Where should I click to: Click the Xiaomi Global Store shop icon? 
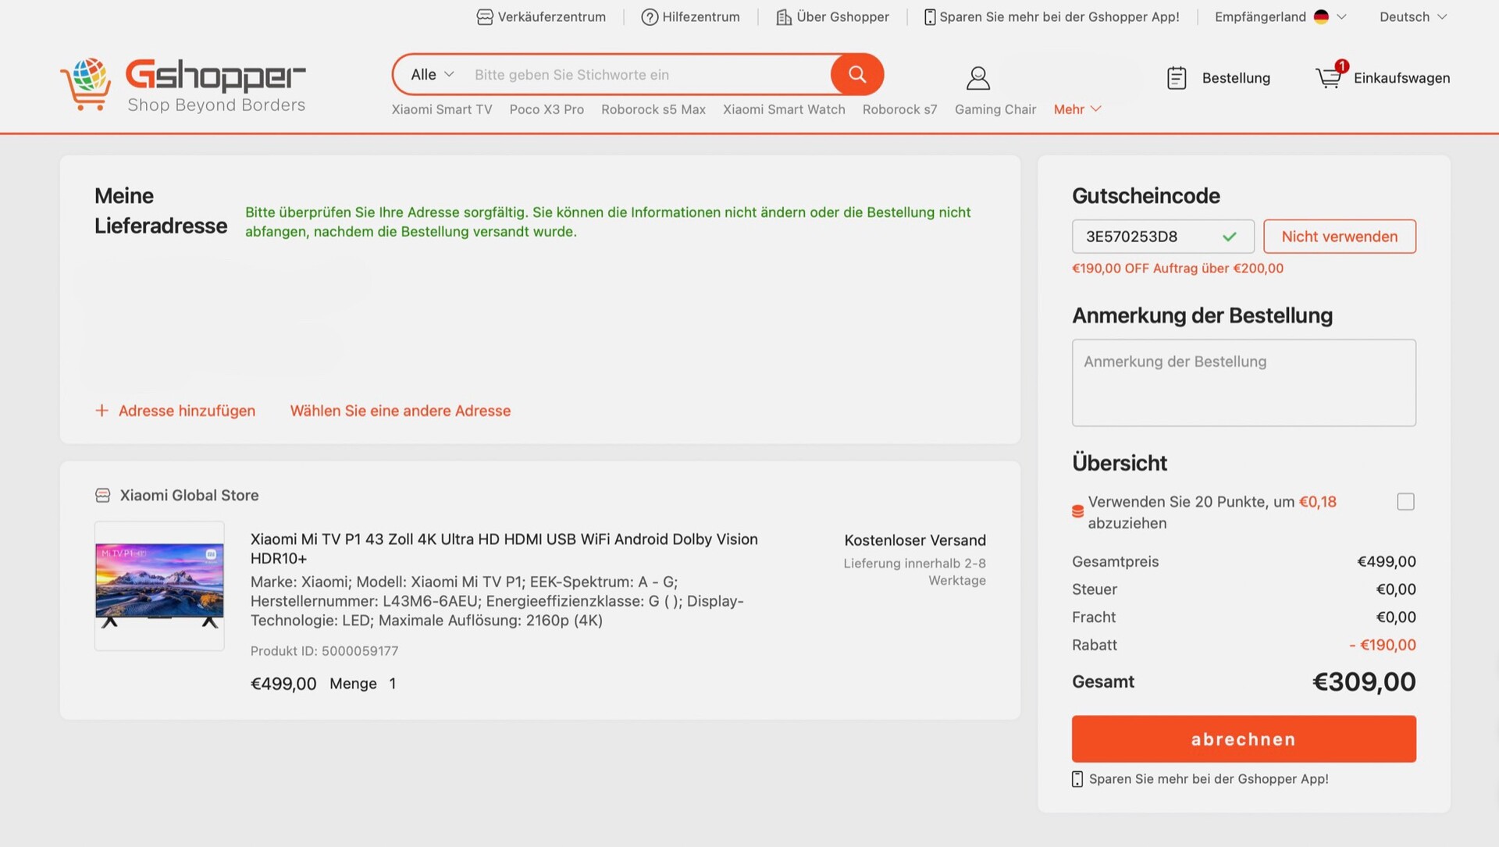(x=102, y=495)
